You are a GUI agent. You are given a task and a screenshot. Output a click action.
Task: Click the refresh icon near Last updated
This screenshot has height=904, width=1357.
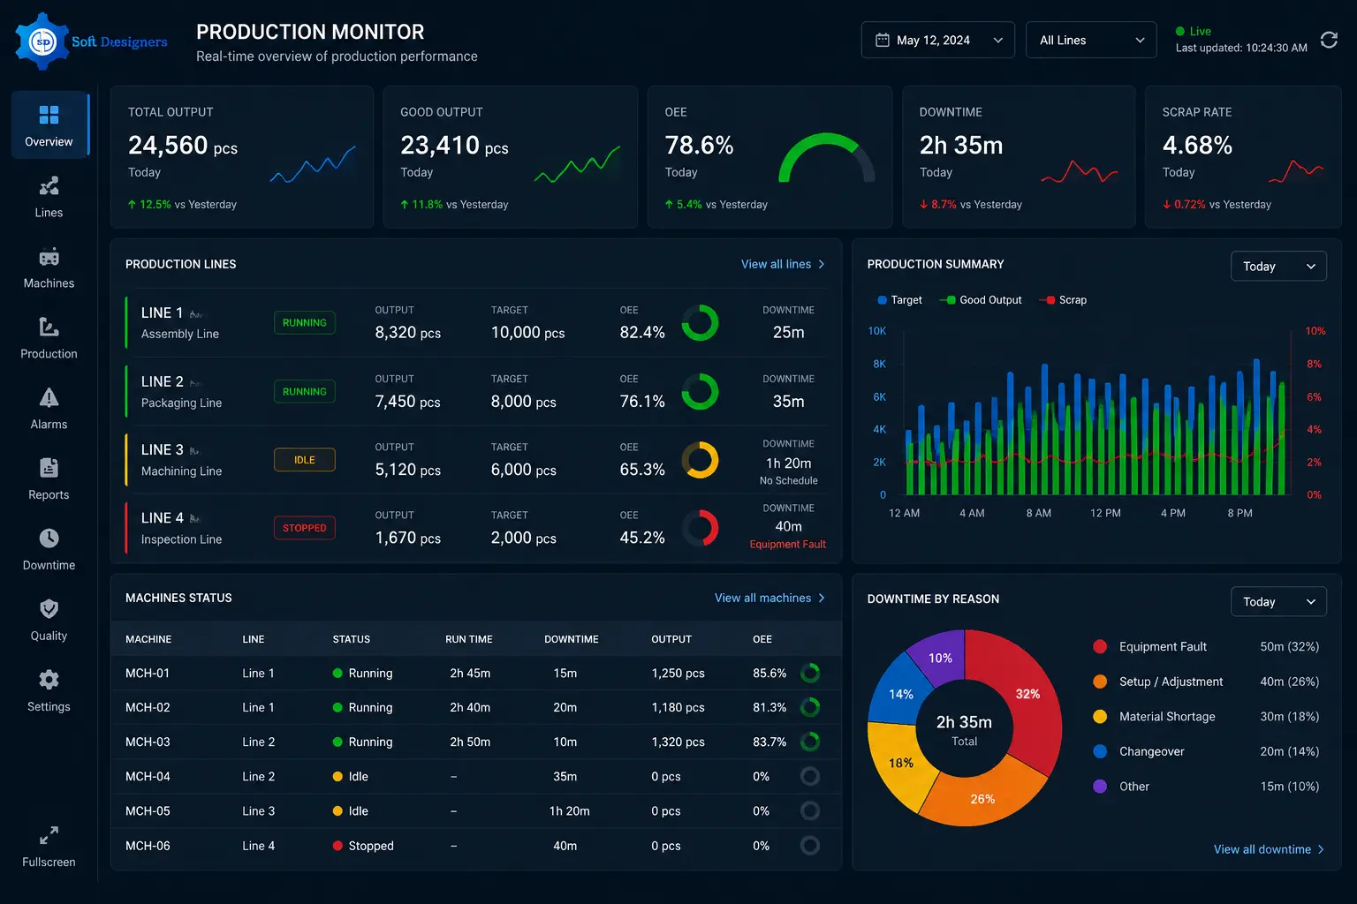tap(1329, 40)
